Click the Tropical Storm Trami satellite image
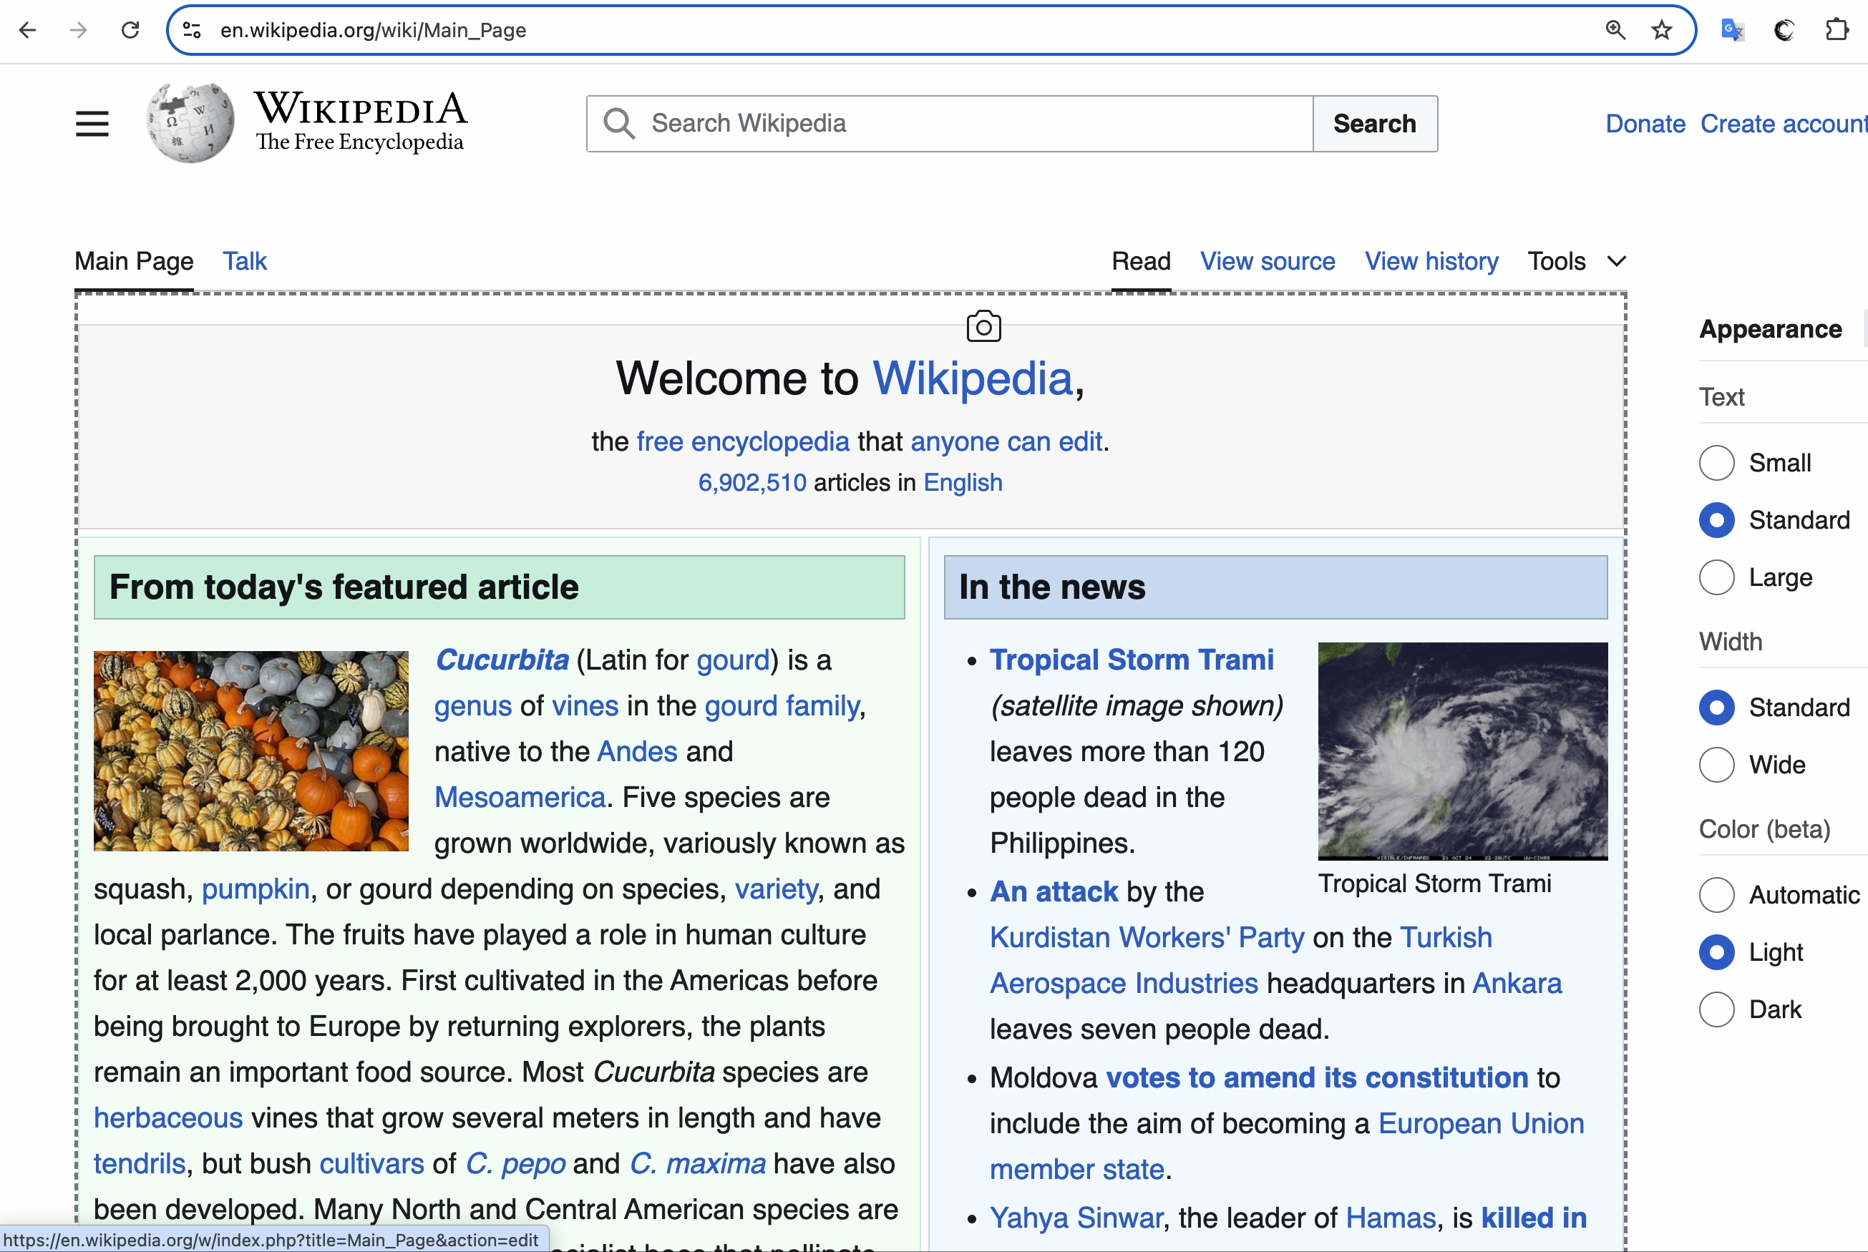This screenshot has width=1868, height=1252. [x=1462, y=751]
